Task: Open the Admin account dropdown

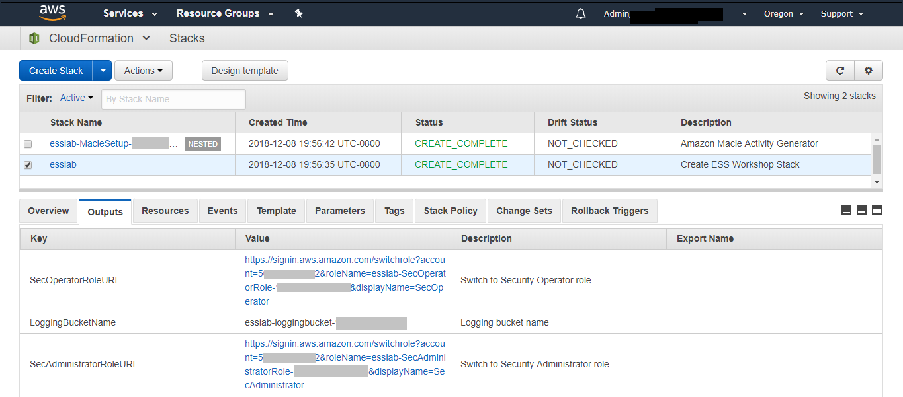Action: click(x=675, y=14)
